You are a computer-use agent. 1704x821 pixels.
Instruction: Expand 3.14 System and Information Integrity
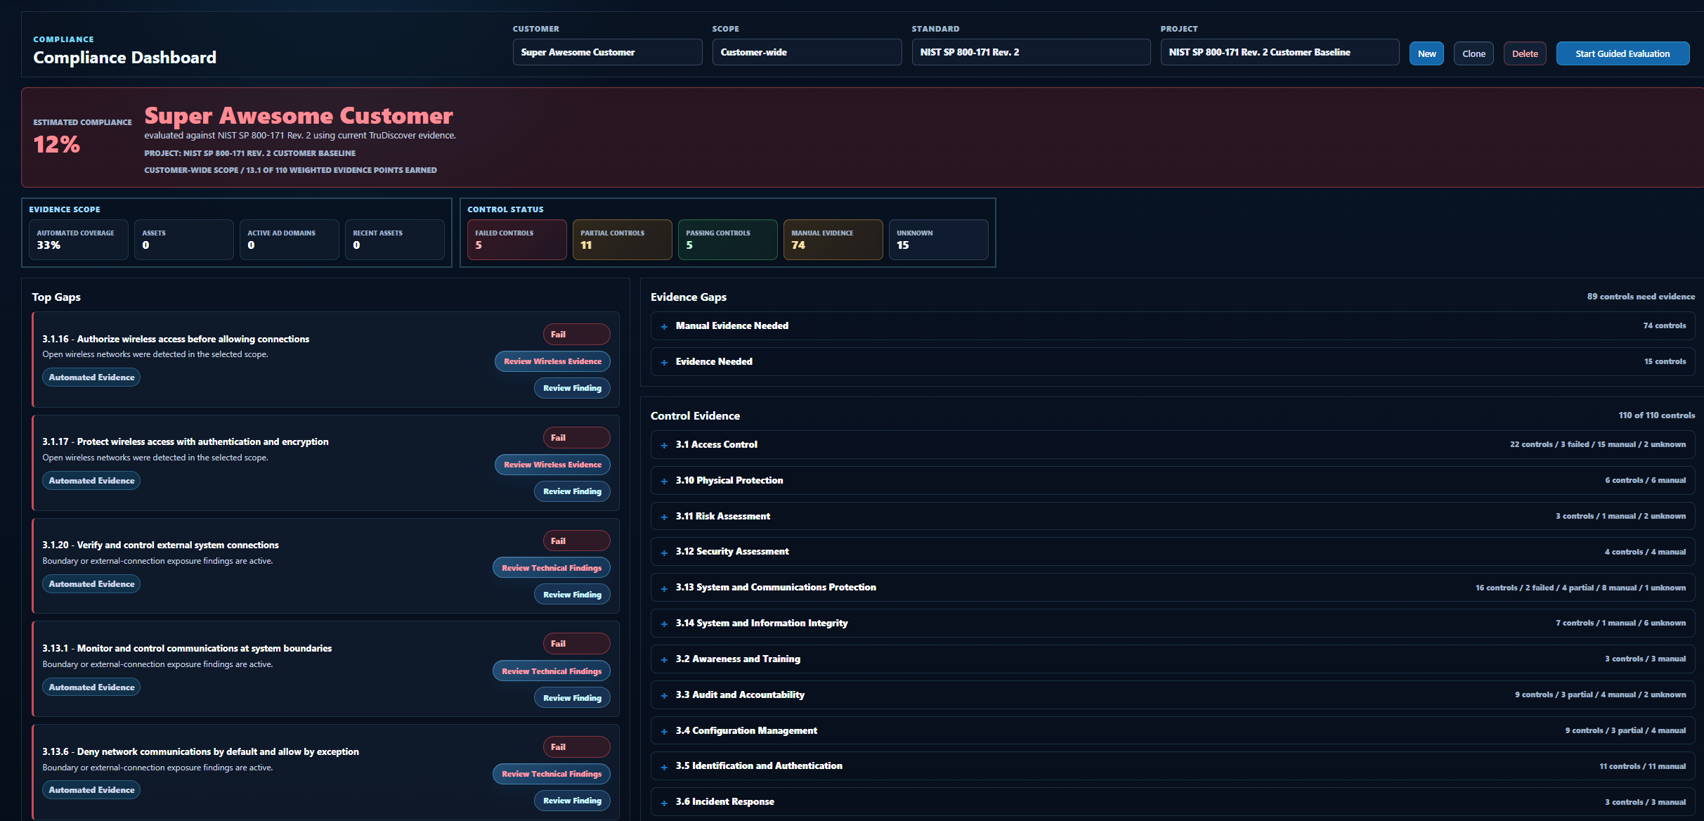1173,623
